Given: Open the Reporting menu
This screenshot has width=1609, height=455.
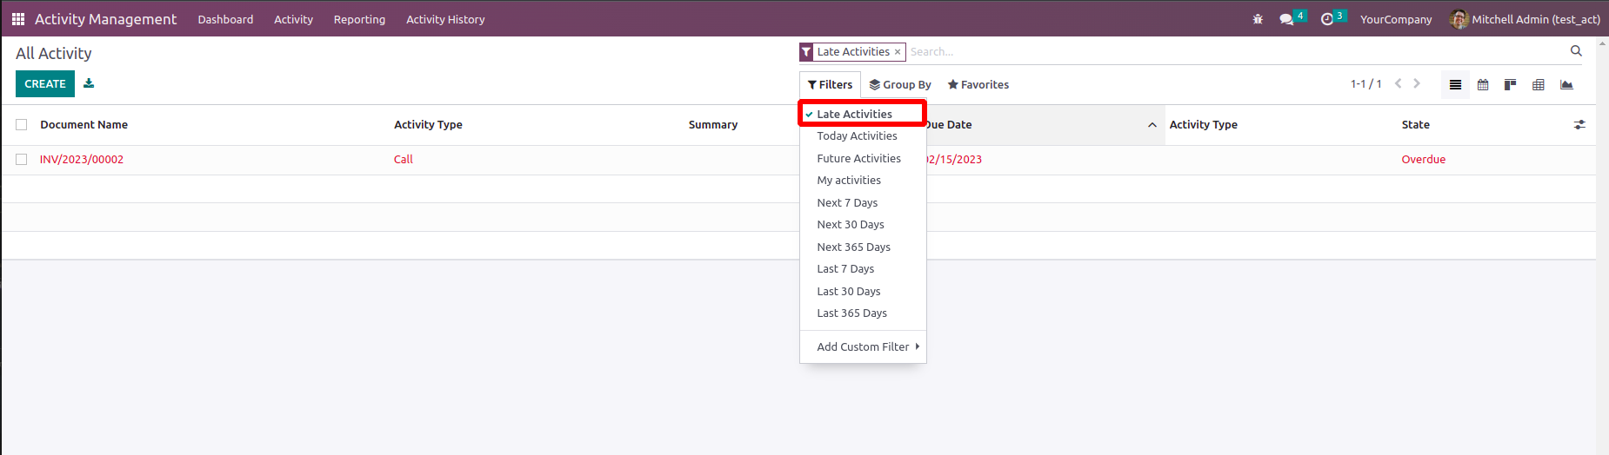Looking at the screenshot, I should (x=359, y=19).
